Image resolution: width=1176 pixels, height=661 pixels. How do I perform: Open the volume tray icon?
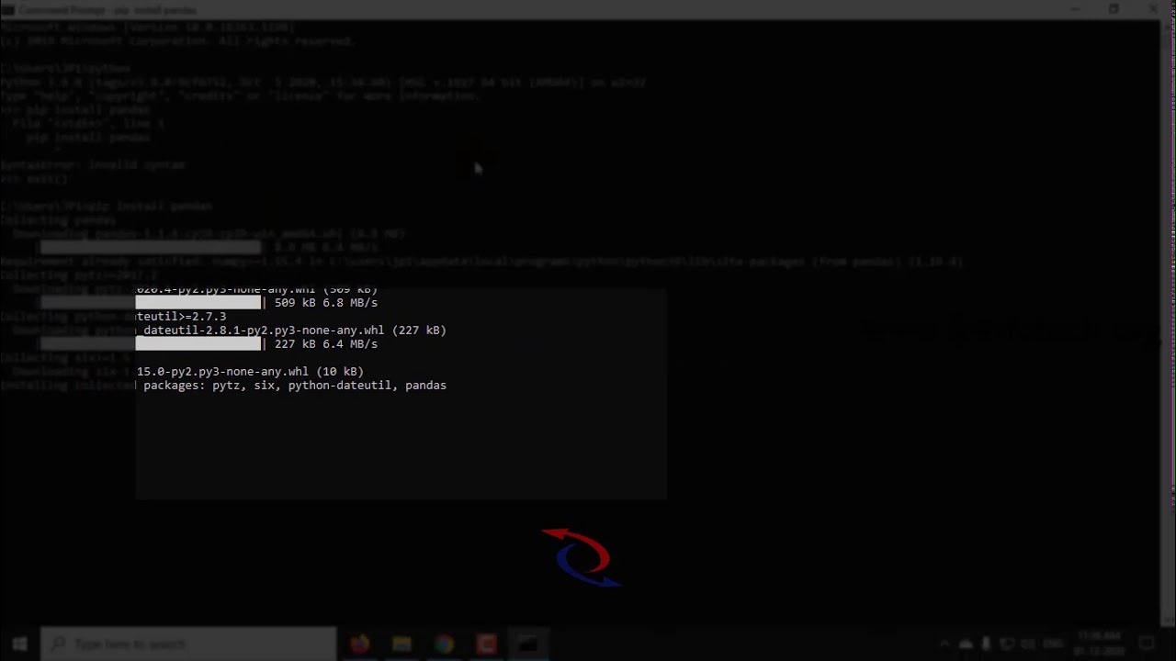click(1027, 644)
